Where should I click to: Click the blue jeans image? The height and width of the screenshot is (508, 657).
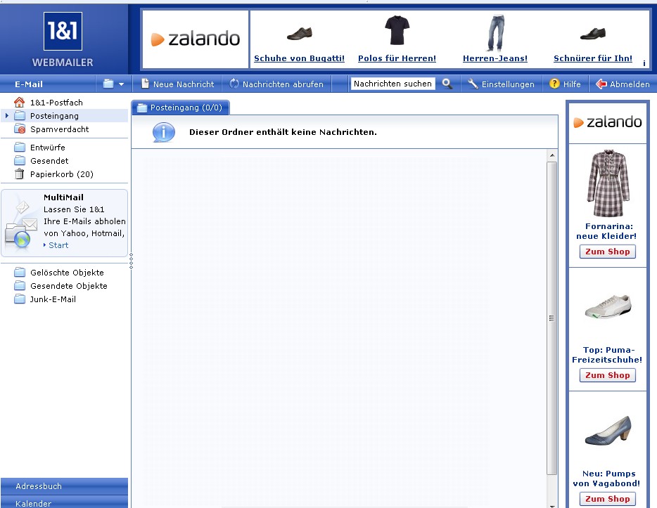click(x=496, y=33)
